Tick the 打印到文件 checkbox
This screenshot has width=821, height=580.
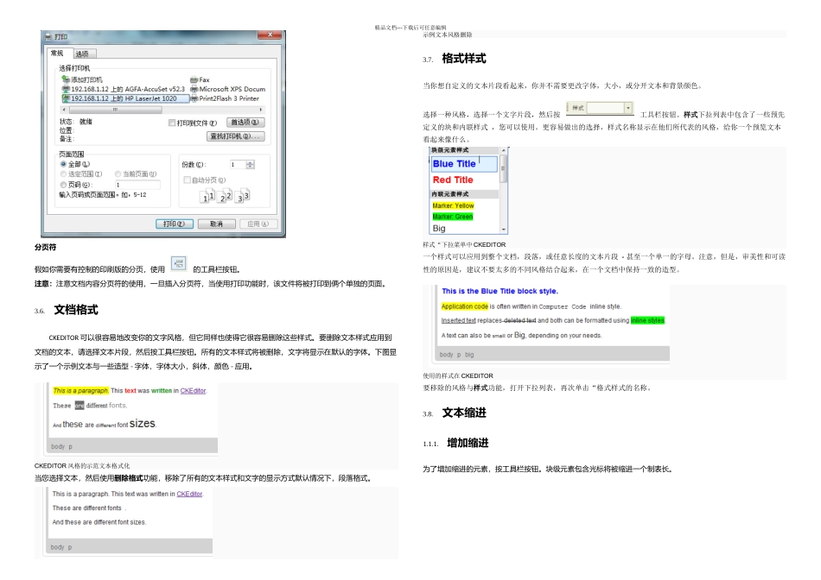172,123
